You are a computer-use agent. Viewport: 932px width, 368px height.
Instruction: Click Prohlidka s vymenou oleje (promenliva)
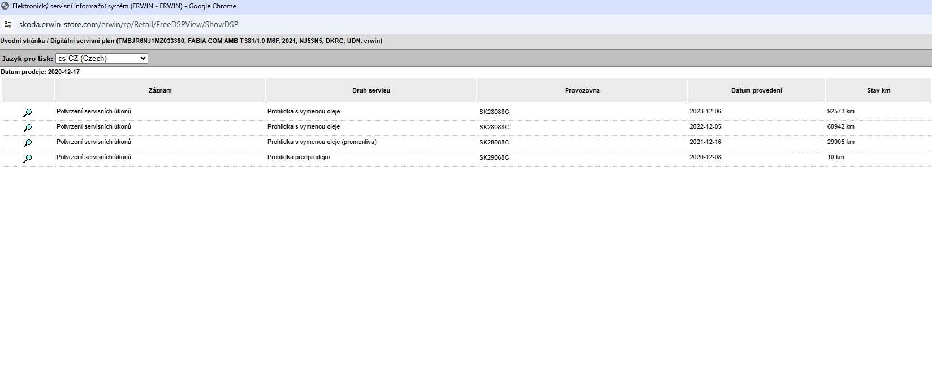pyautogui.click(x=322, y=142)
